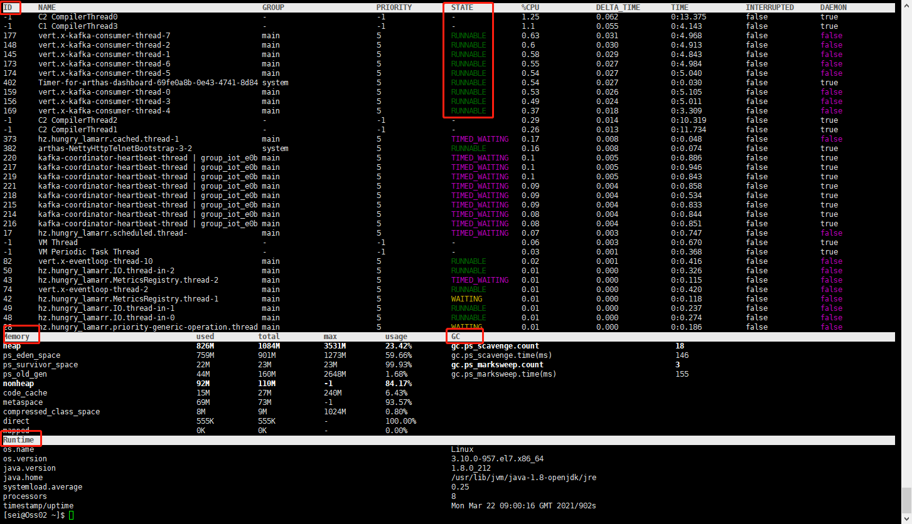
Task: Select the heap memory row
Action: [13, 345]
